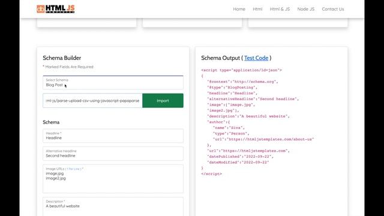Click the "description":"A beautiful website" line

point(248,116)
